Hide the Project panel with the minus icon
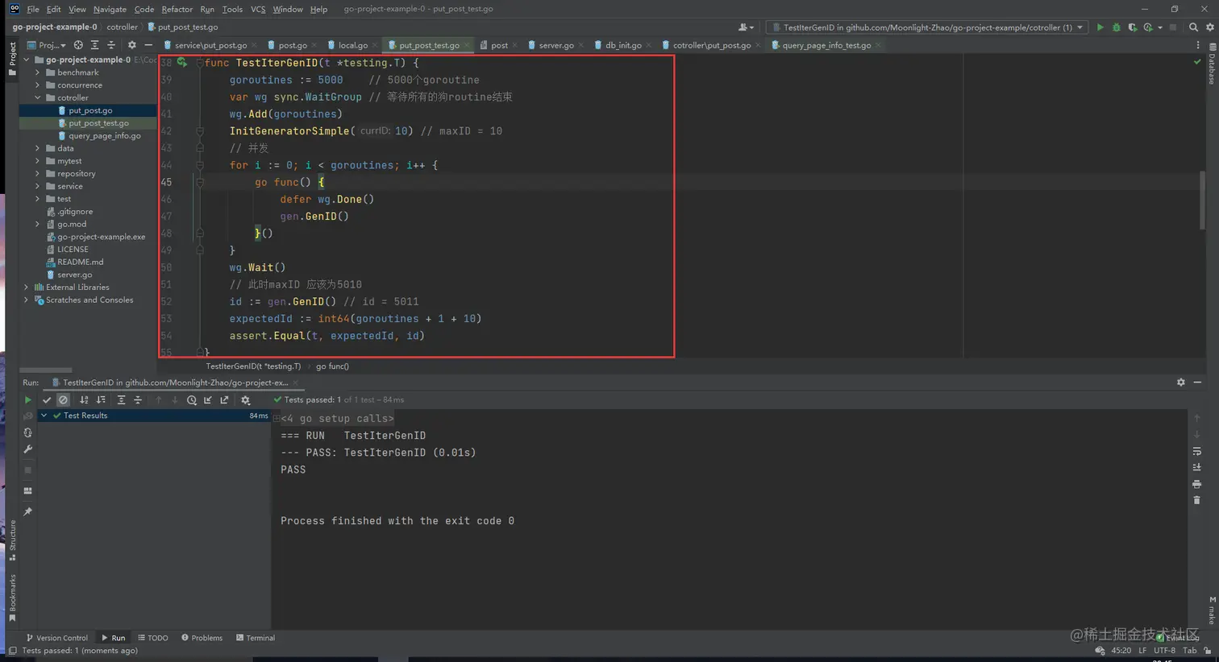Screen dimensions: 1219x662 pos(148,45)
